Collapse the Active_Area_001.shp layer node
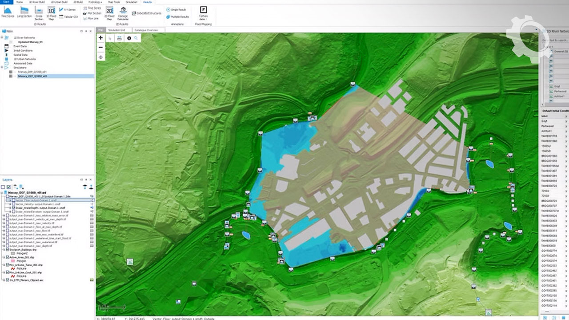This screenshot has height=320, width=569. [x=4, y=257]
